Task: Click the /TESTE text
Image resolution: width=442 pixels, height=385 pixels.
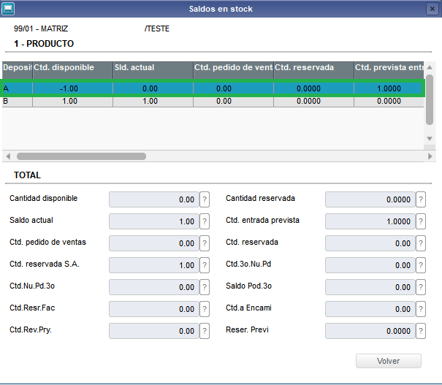Action: click(x=157, y=28)
